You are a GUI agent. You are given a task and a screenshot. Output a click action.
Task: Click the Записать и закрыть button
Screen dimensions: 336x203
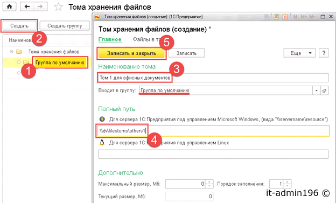[x=131, y=53]
